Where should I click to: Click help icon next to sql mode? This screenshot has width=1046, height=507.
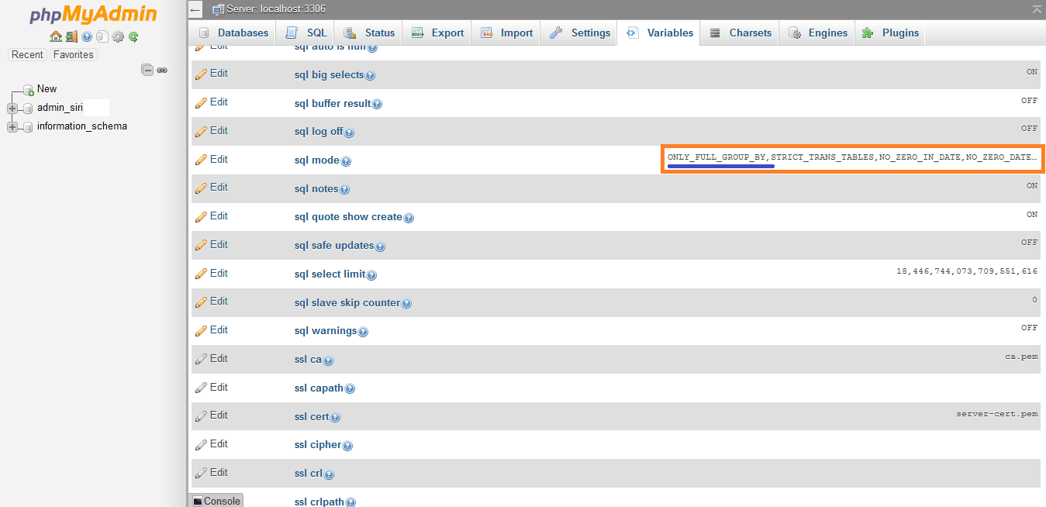point(346,161)
